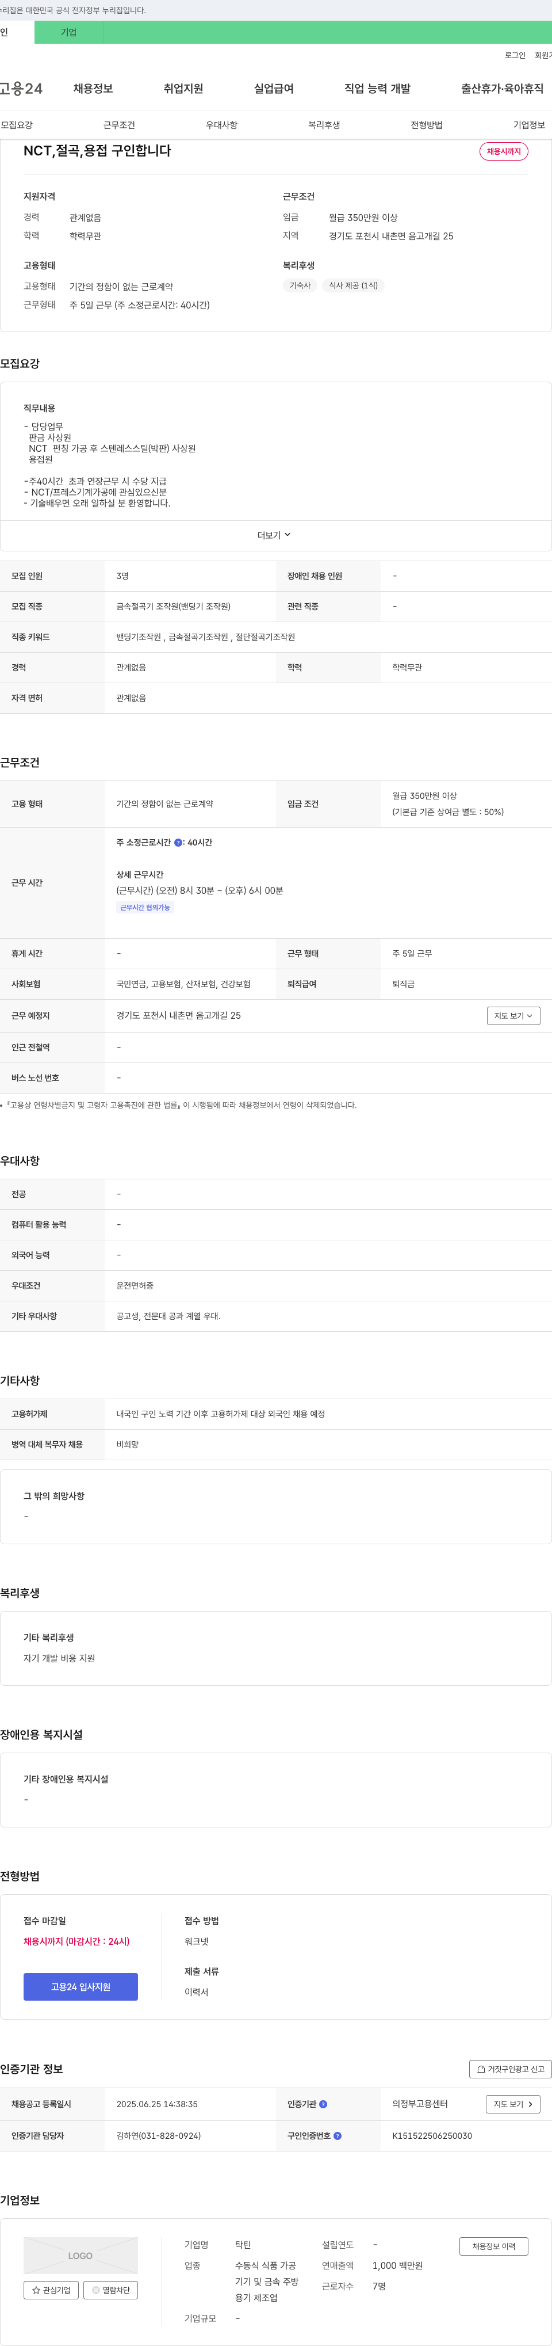
Task: Open the 채용정보 main menu
Action: (x=93, y=88)
